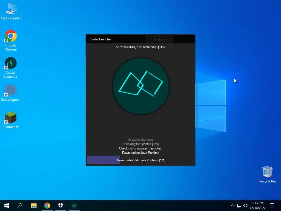The height and width of the screenshot is (211, 281).
Task: Open taskbar search magnifier
Action: (20, 206)
